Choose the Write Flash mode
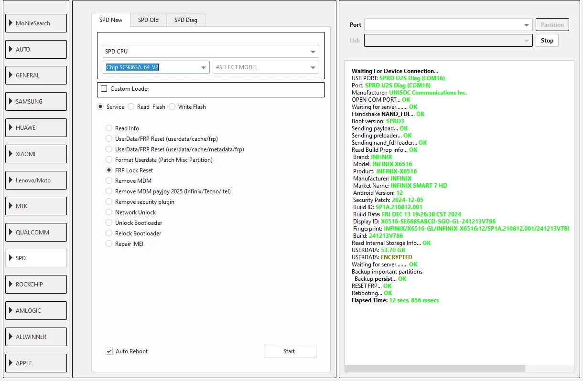 click(x=172, y=107)
